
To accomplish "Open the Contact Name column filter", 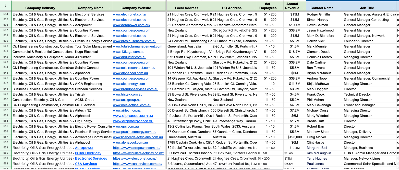I will tap(340, 8).
